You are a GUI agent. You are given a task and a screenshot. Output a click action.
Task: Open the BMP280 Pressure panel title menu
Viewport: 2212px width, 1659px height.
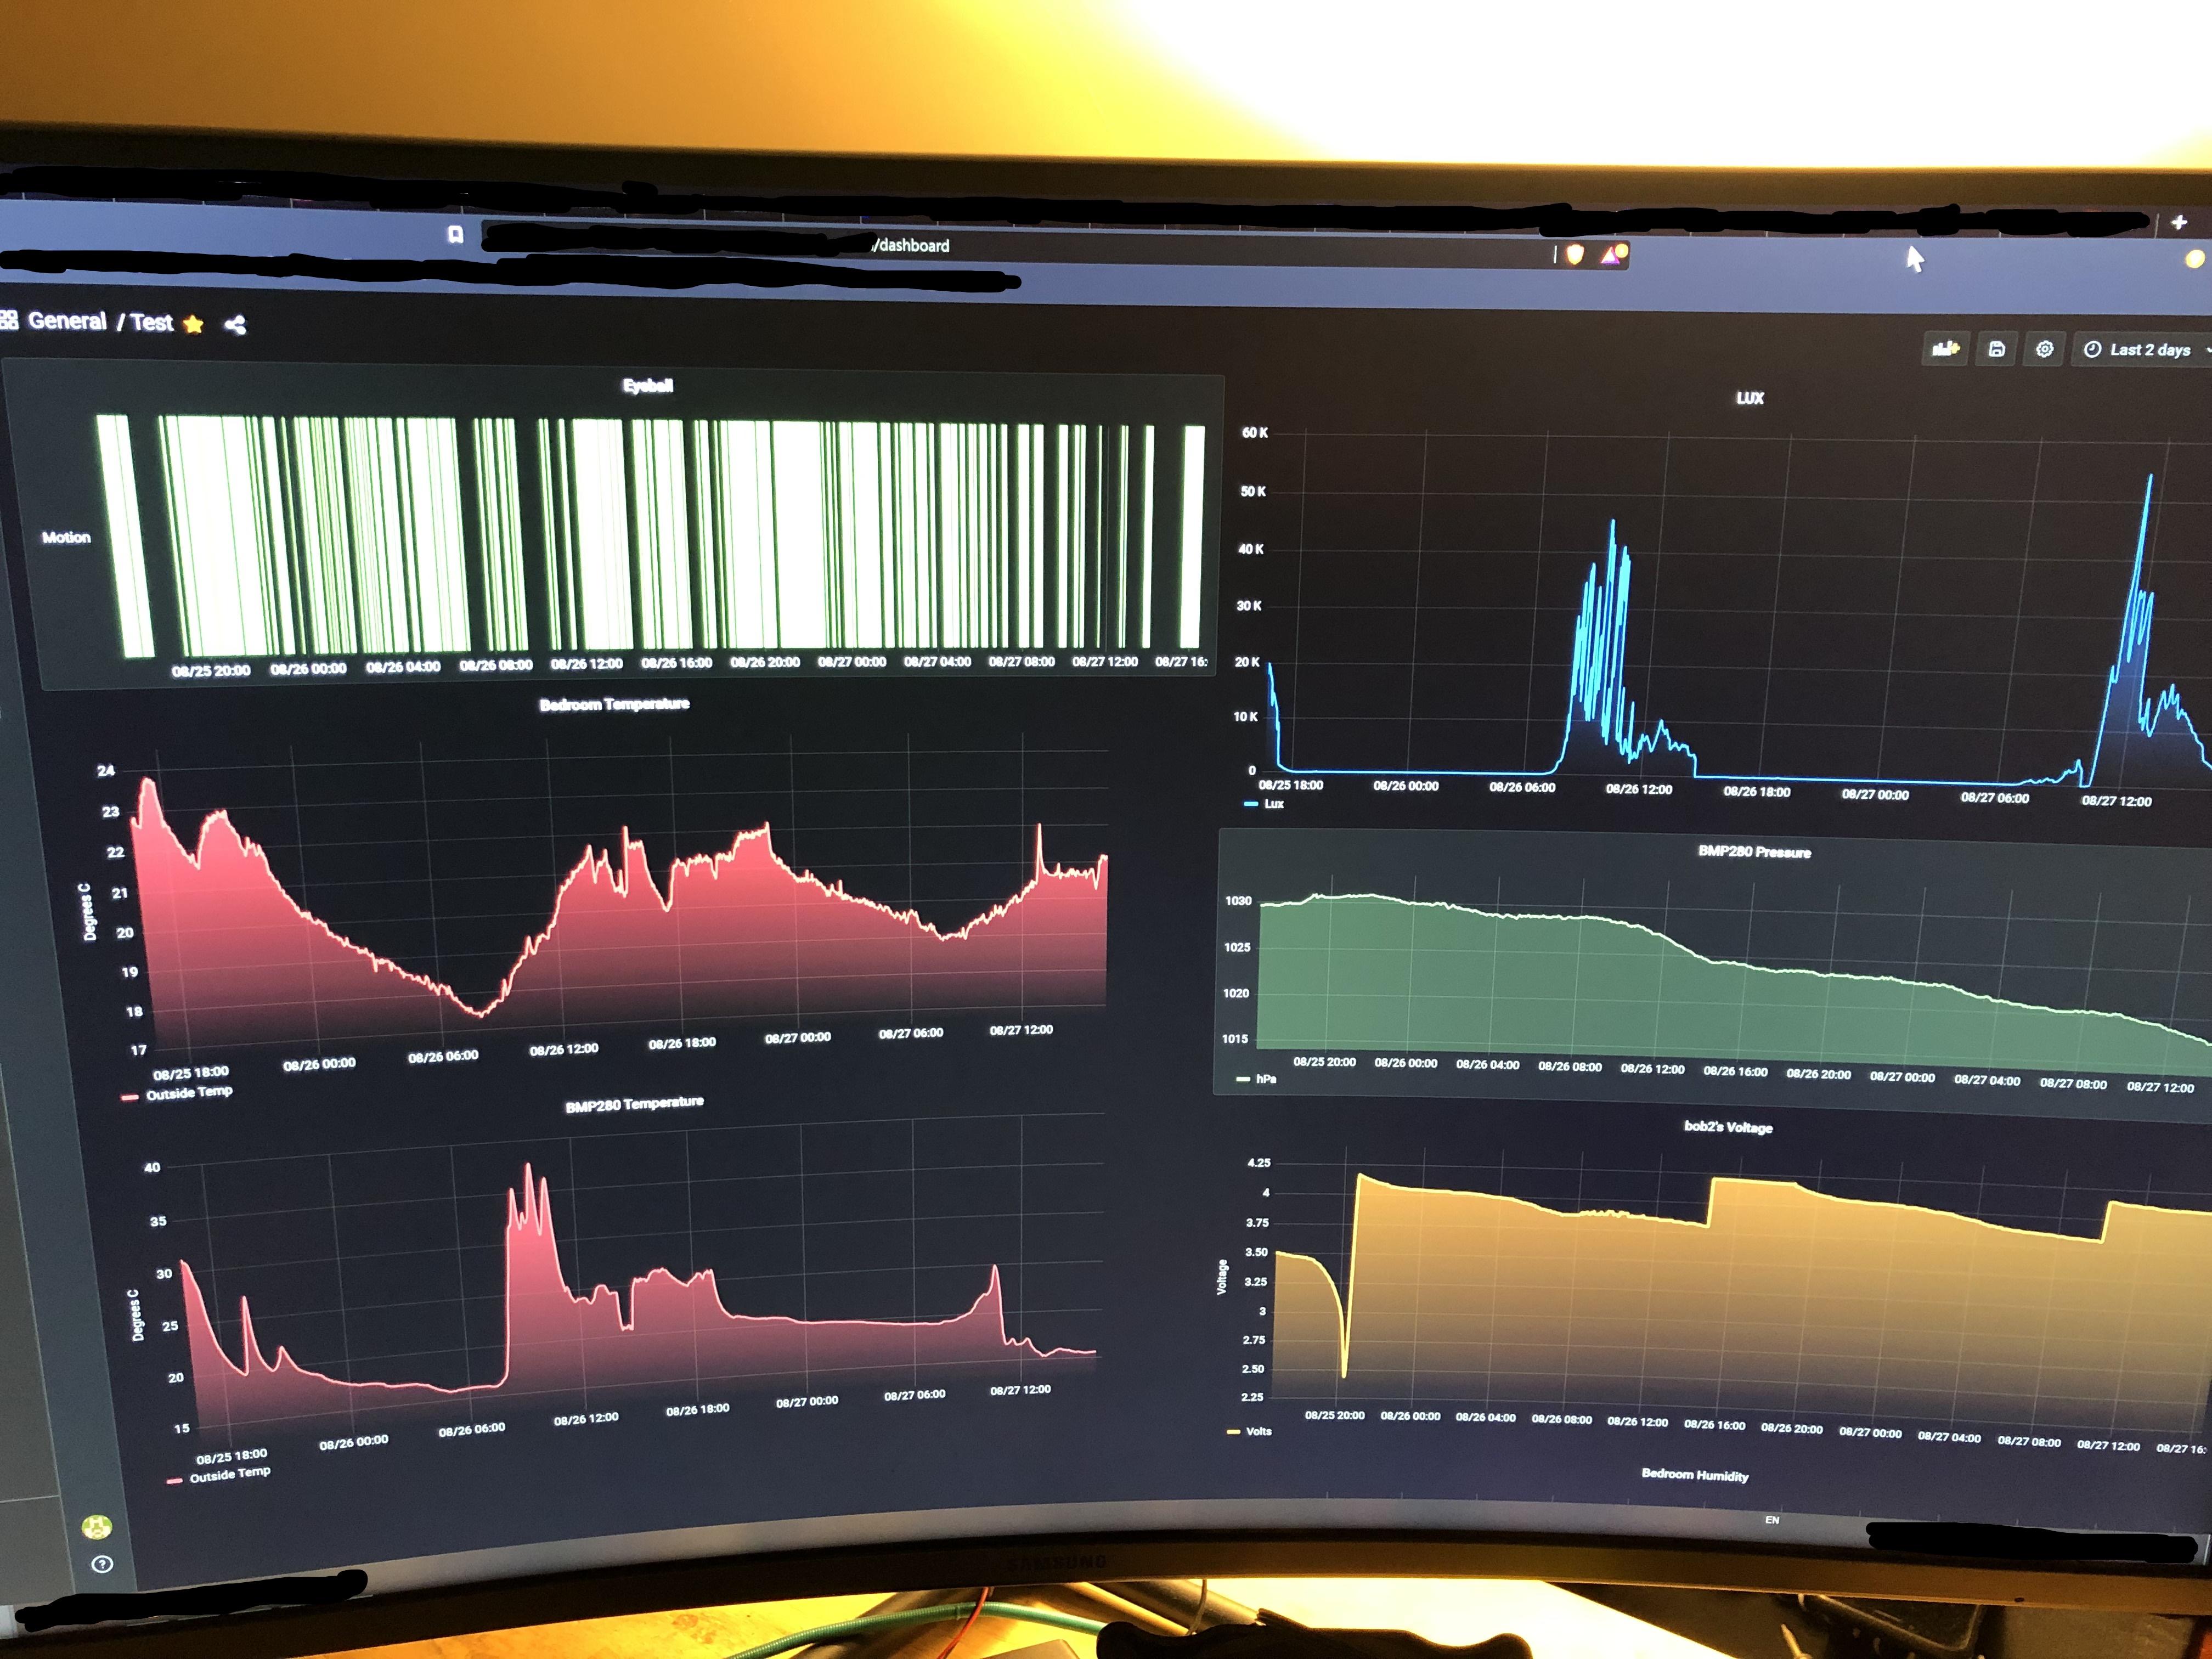1754,852
